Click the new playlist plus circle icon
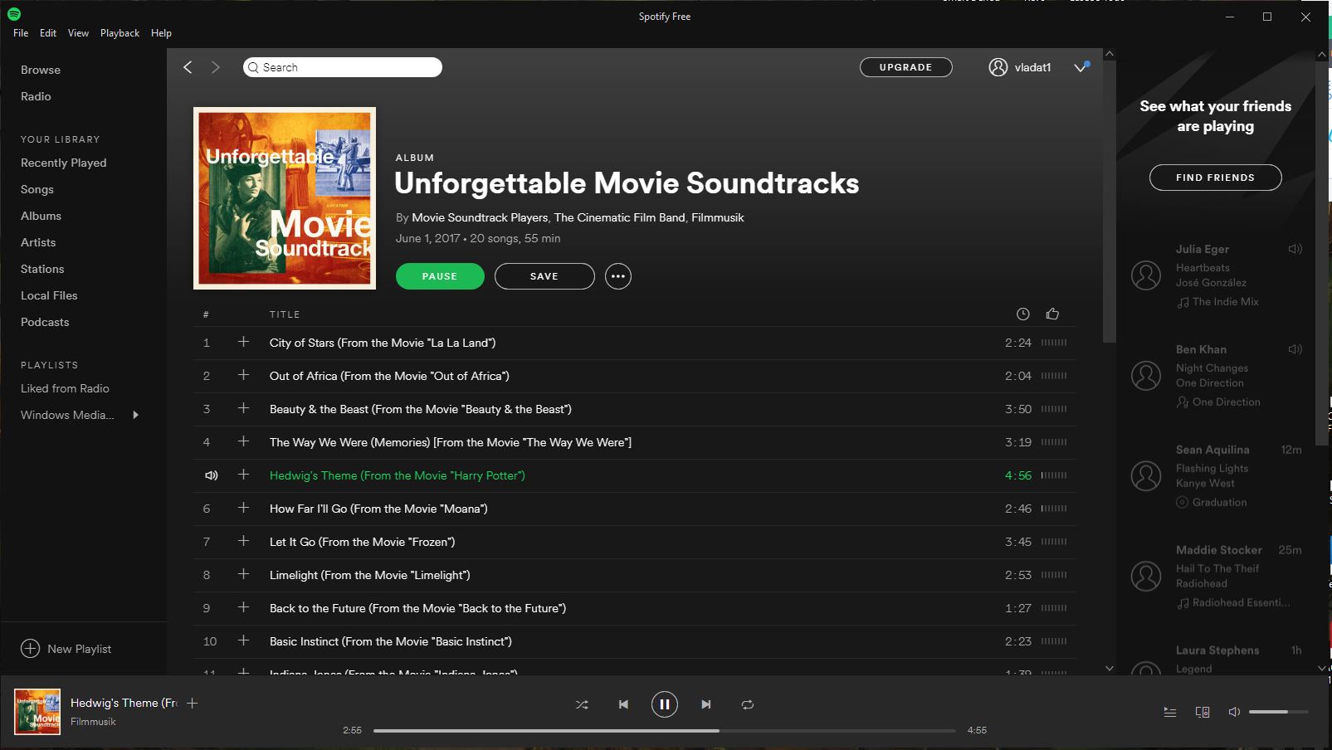 [x=30, y=649]
